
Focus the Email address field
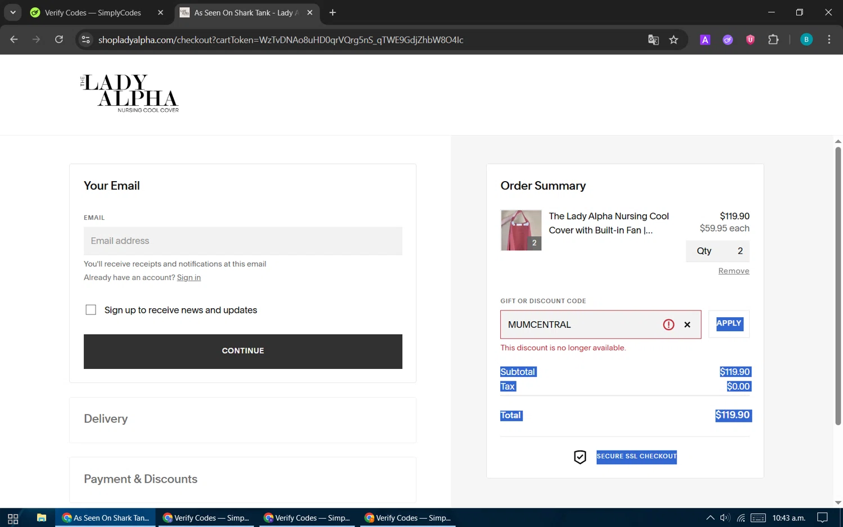click(x=243, y=241)
